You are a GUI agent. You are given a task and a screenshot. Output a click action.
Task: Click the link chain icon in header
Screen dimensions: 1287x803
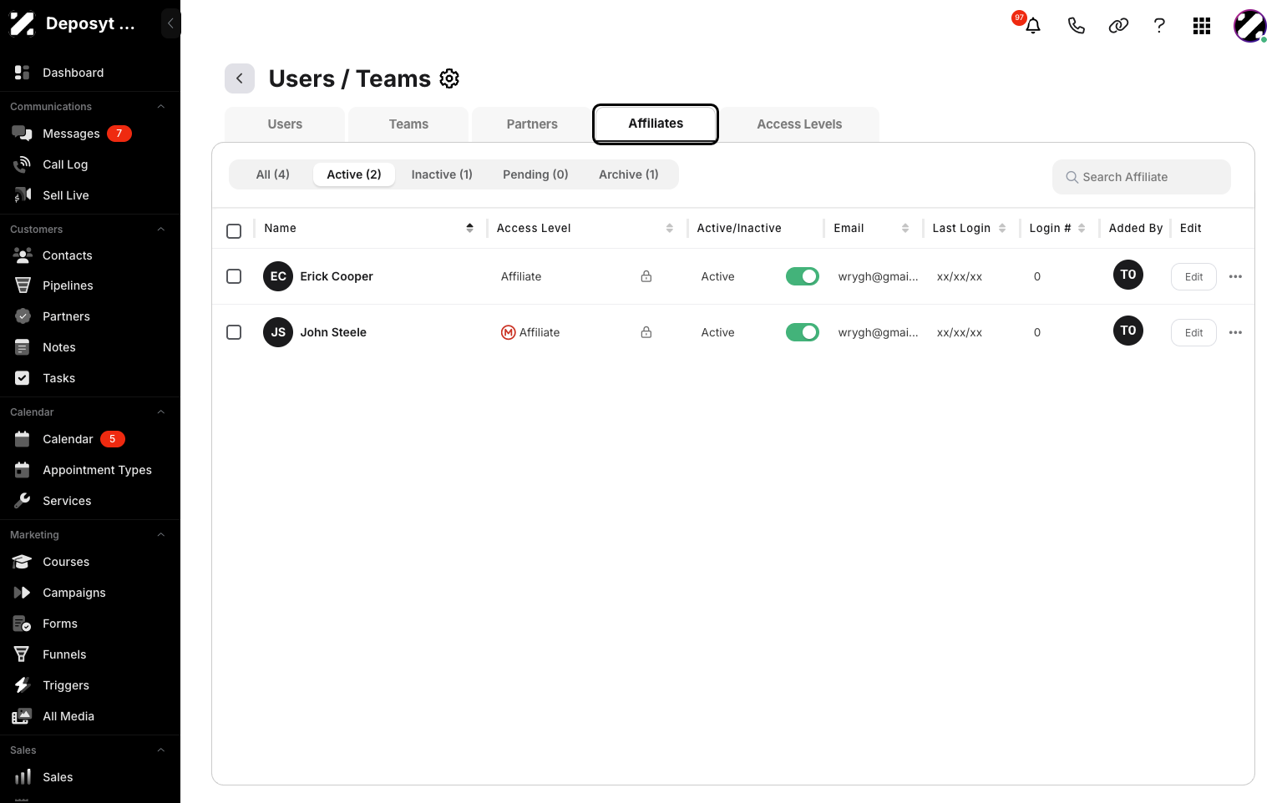1118,26
